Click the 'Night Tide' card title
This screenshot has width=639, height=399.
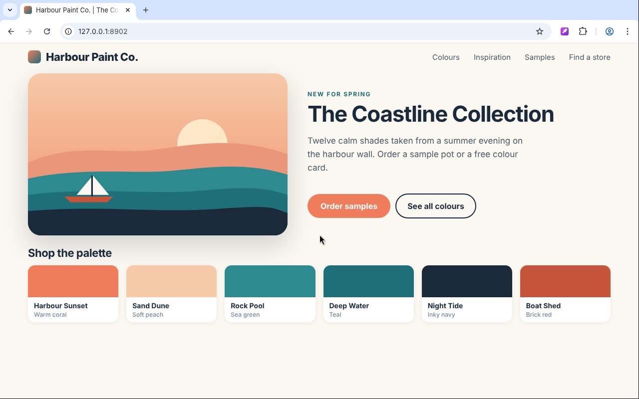[445, 306]
